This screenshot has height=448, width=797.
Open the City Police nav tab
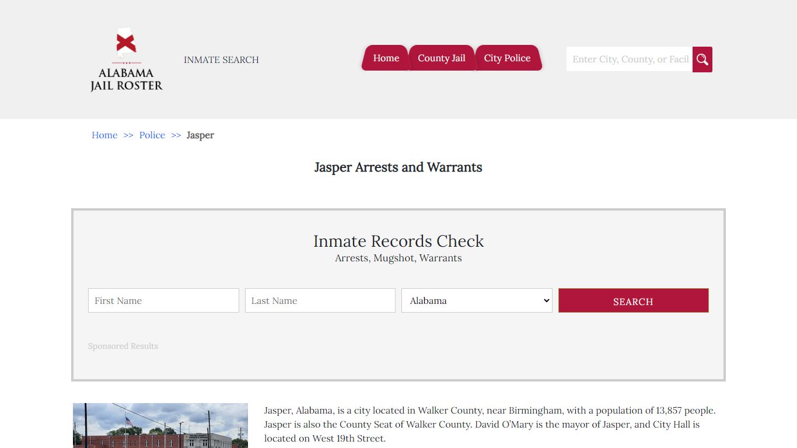[508, 58]
